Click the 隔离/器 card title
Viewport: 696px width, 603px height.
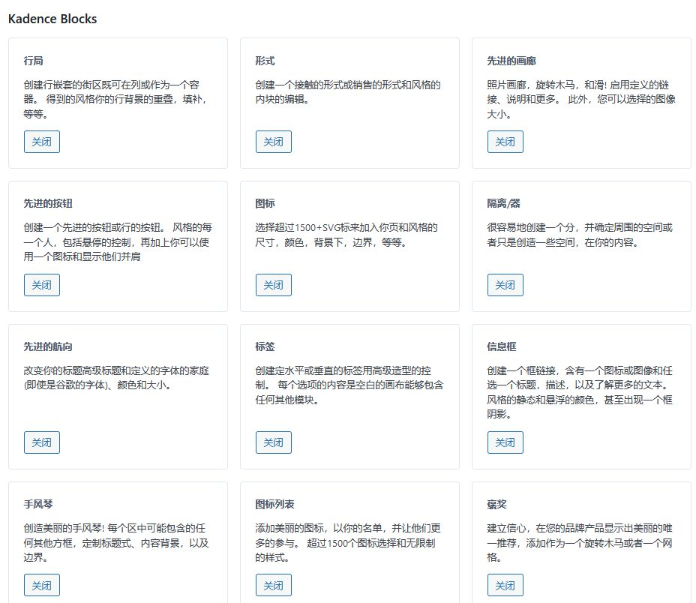tap(504, 203)
